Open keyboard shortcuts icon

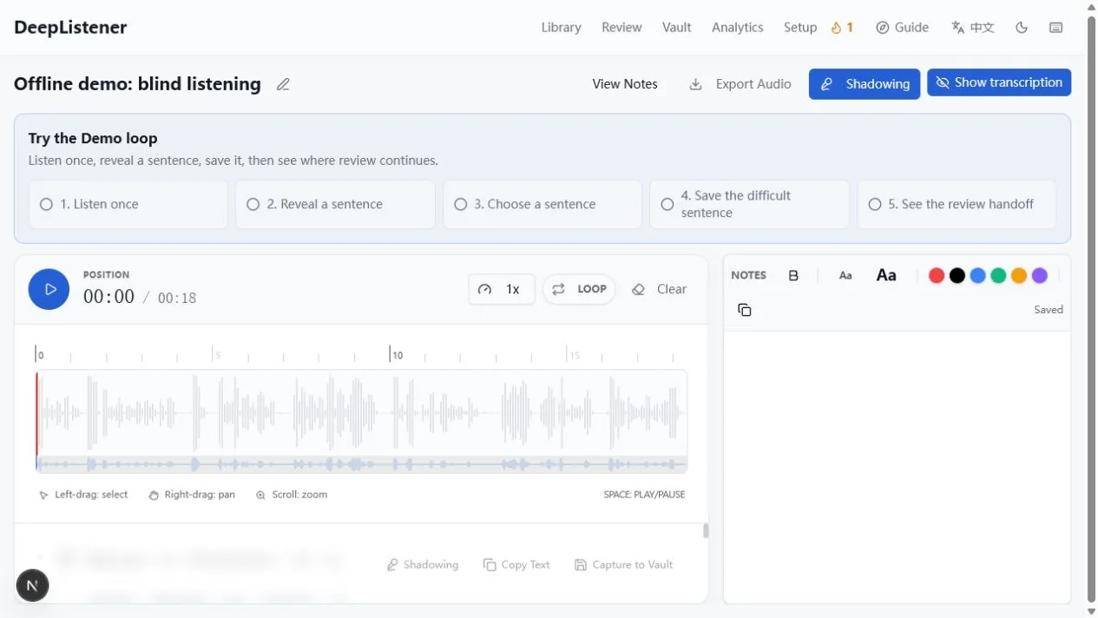(1056, 28)
